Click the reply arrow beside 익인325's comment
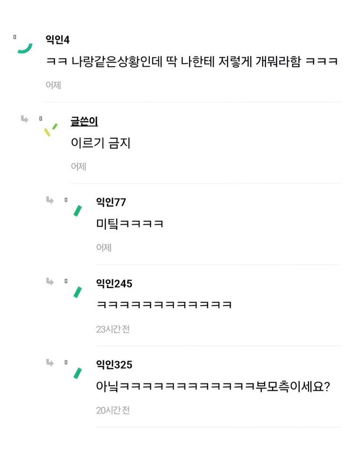This screenshot has height=449, width=359. [x=50, y=362]
